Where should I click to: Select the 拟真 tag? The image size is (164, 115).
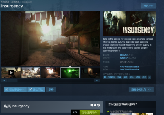coord(119,77)
